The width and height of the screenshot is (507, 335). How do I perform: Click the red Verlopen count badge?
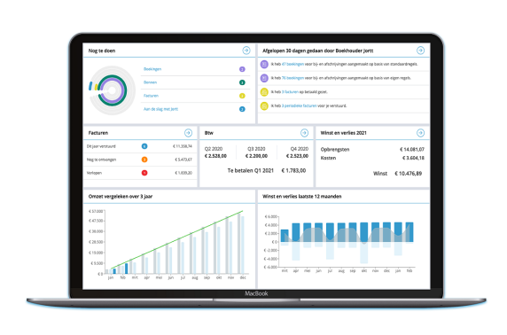click(144, 173)
